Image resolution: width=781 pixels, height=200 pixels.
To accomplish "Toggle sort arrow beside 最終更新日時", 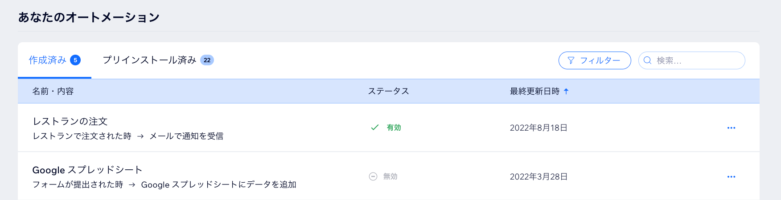I will click(x=566, y=91).
